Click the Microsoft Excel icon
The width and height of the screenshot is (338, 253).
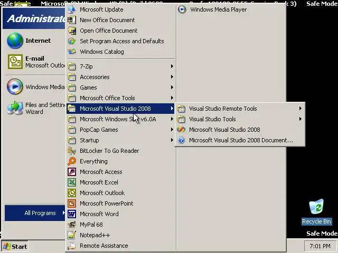[x=72, y=182]
